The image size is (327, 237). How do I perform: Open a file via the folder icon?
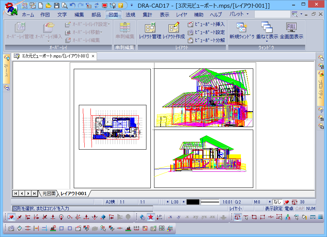48,5
